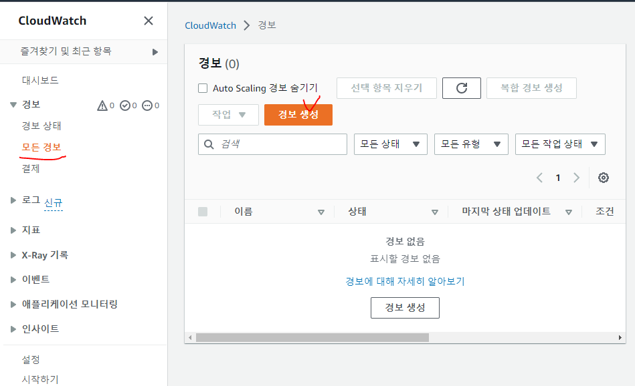Image resolution: width=635 pixels, height=386 pixels.
Task: Open 설정 in the sidebar
Action: click(31, 359)
